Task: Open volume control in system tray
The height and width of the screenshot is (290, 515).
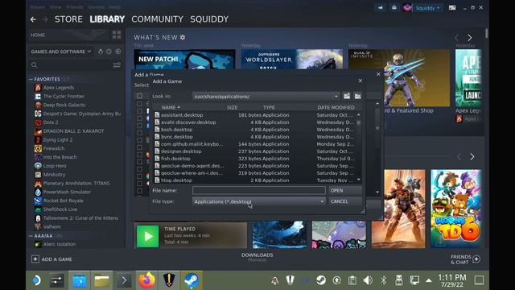Action: [x=368, y=280]
